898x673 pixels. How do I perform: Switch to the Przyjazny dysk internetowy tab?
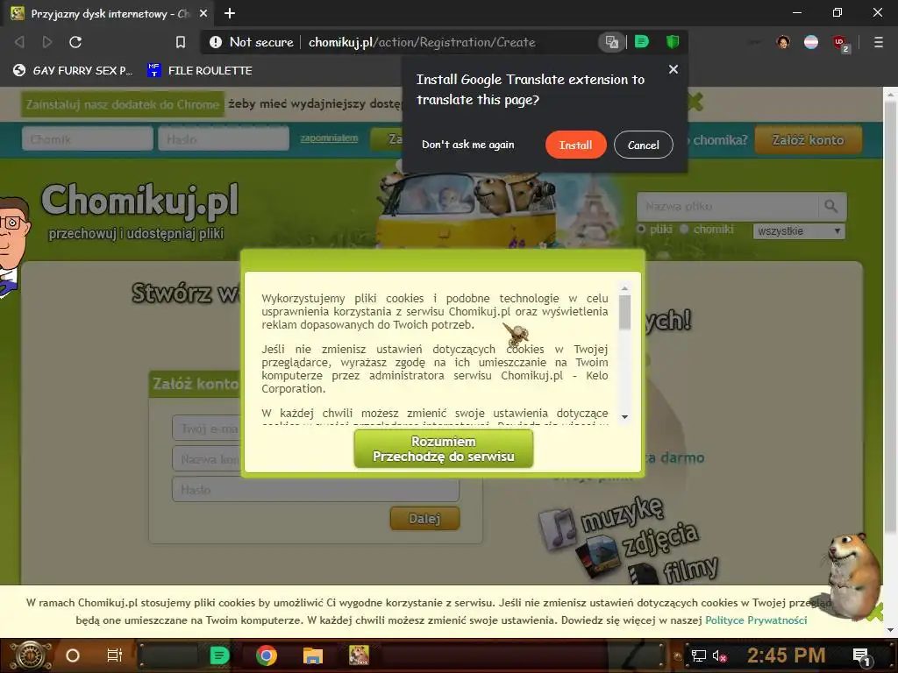109,13
